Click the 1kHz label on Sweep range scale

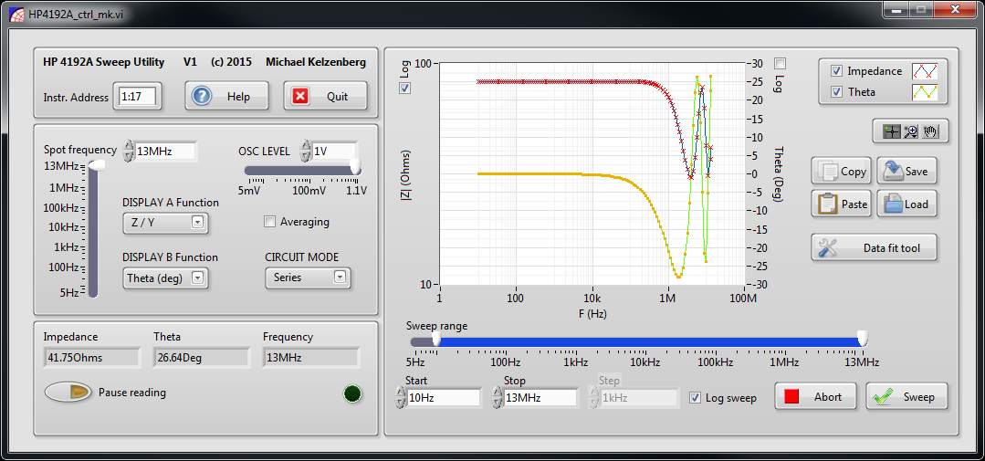pos(575,362)
